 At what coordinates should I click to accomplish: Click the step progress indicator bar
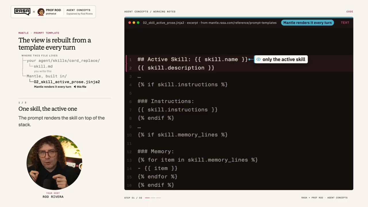click(153, 198)
